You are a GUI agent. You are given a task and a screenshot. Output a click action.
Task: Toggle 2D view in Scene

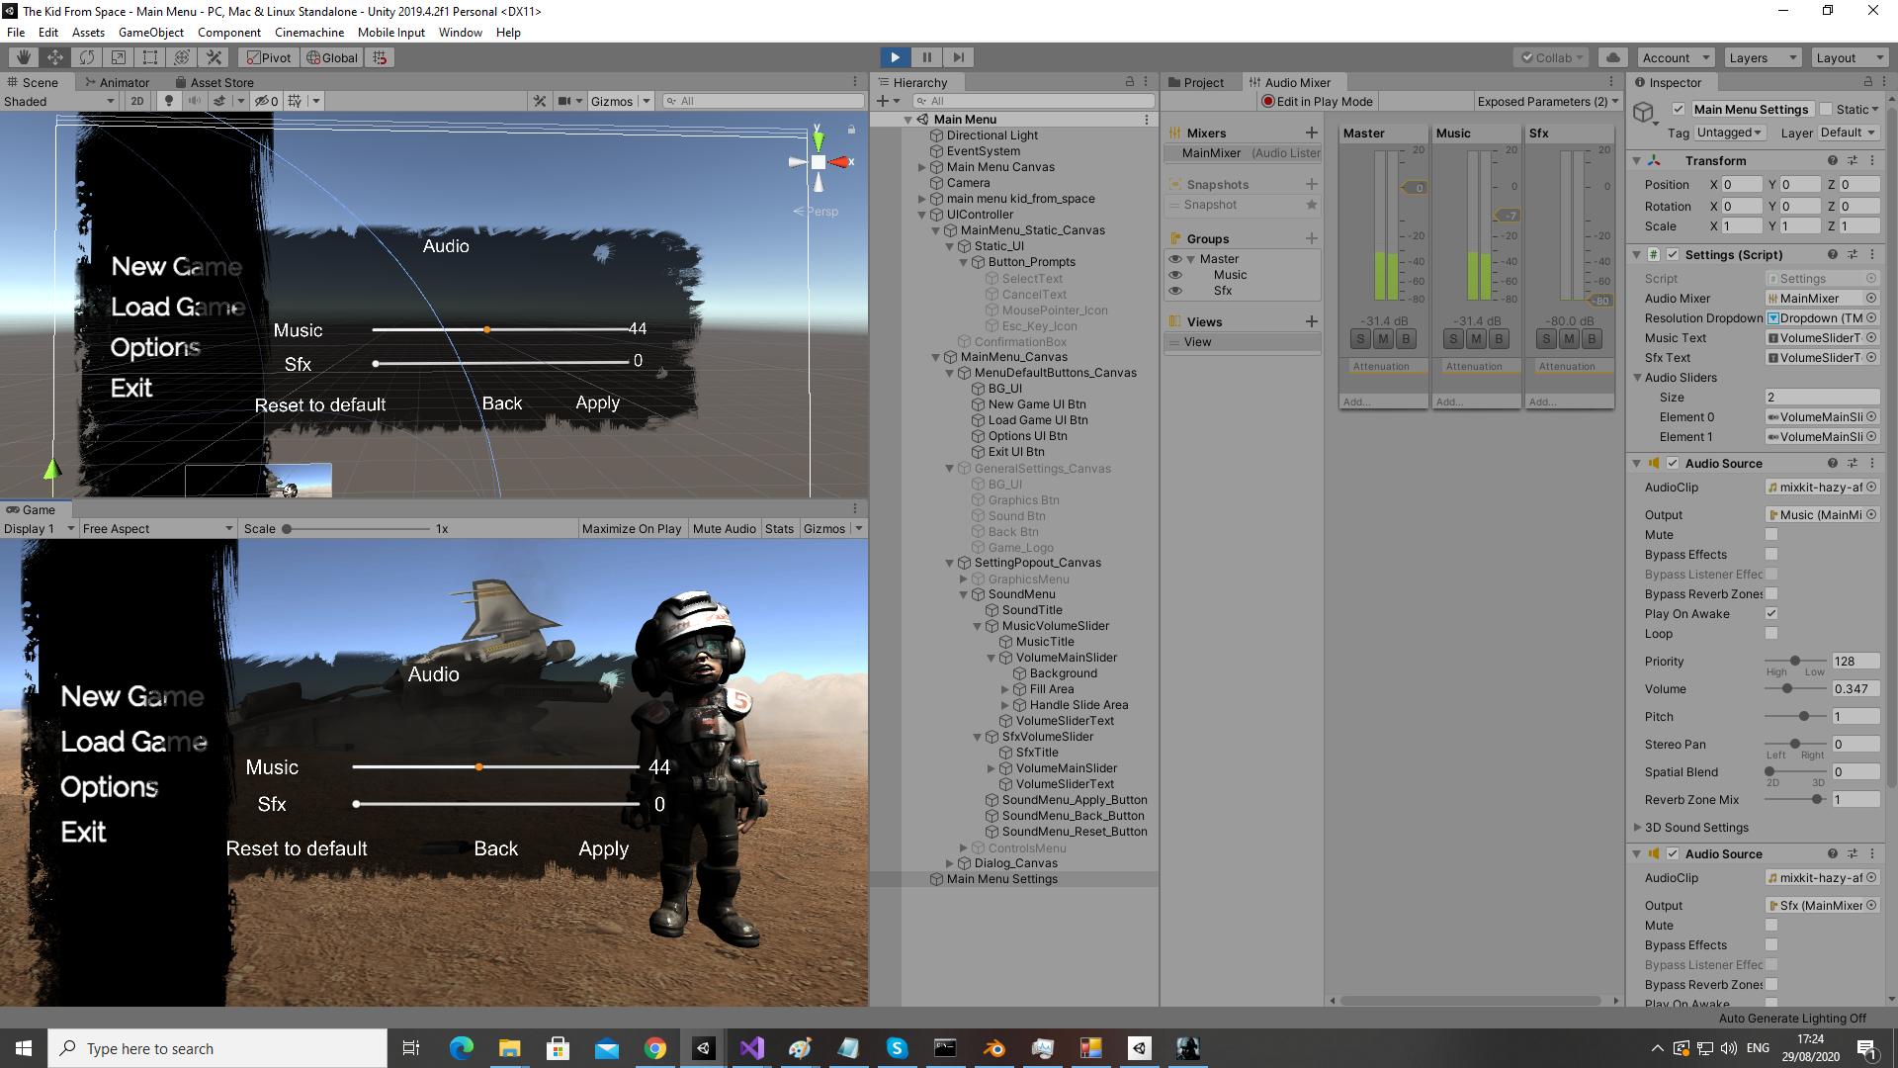coord(137,101)
